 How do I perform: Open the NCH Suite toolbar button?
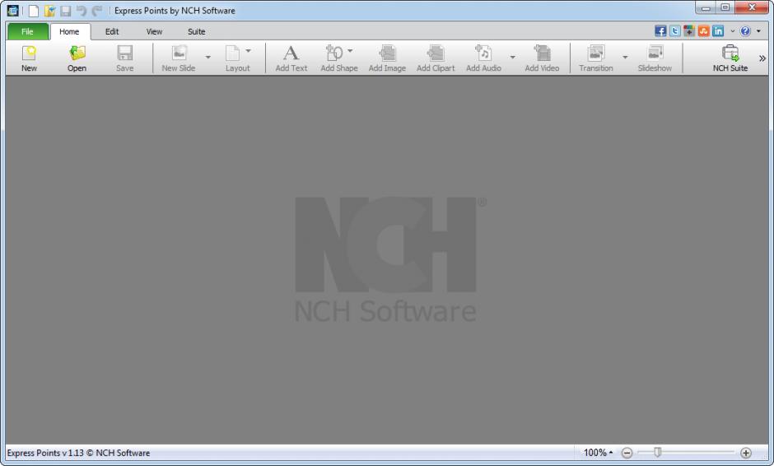point(730,58)
